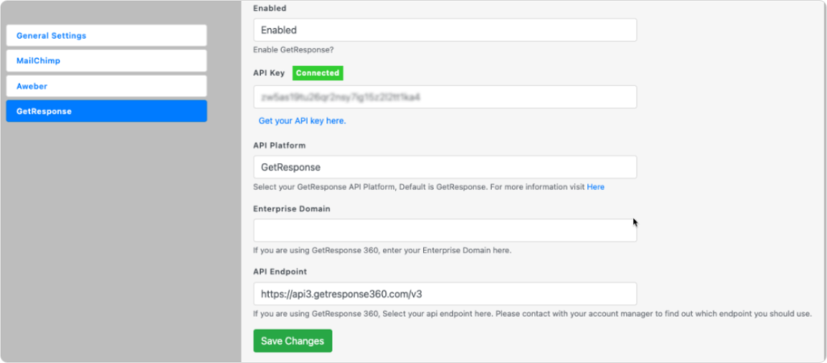This screenshot has width=827, height=363.
Task: Switch to the MailChimp tab
Action: pyautogui.click(x=107, y=60)
